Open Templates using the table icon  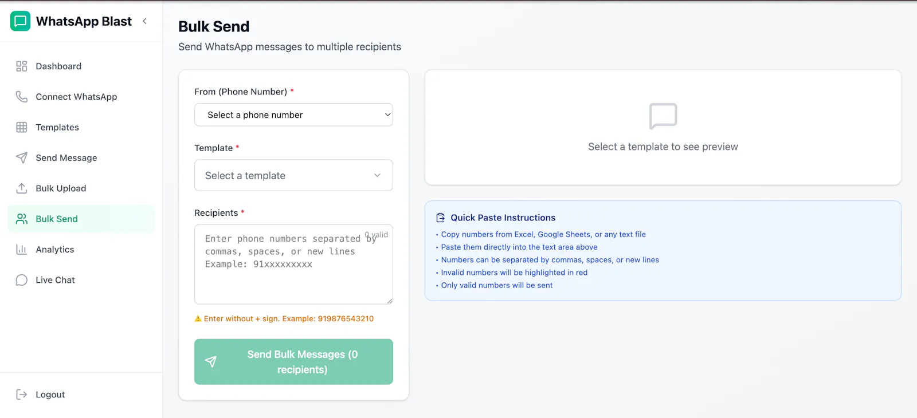point(22,127)
